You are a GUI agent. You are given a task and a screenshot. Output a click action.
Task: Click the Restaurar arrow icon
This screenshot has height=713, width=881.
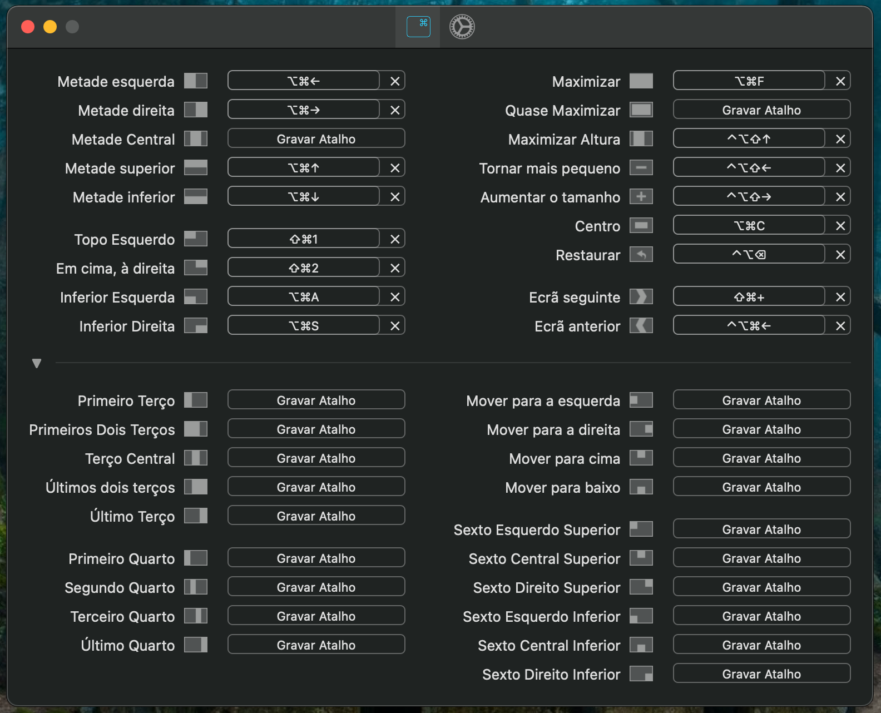[x=641, y=255]
